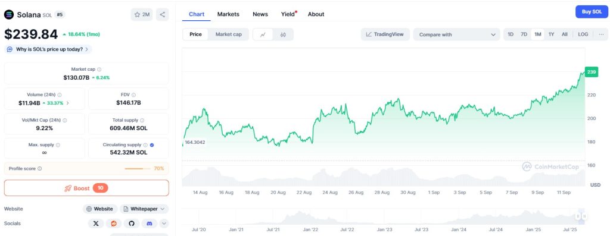Expand more socials chevron
Viewport: 610px width, 236px height.
point(164,223)
